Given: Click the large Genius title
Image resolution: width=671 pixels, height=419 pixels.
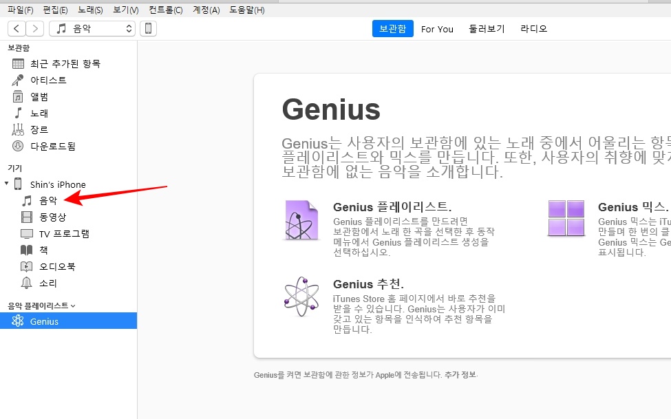Looking at the screenshot, I should point(331,109).
